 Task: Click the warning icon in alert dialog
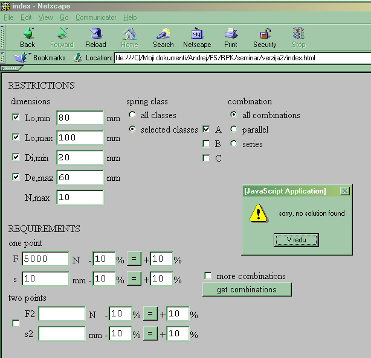coord(259,213)
